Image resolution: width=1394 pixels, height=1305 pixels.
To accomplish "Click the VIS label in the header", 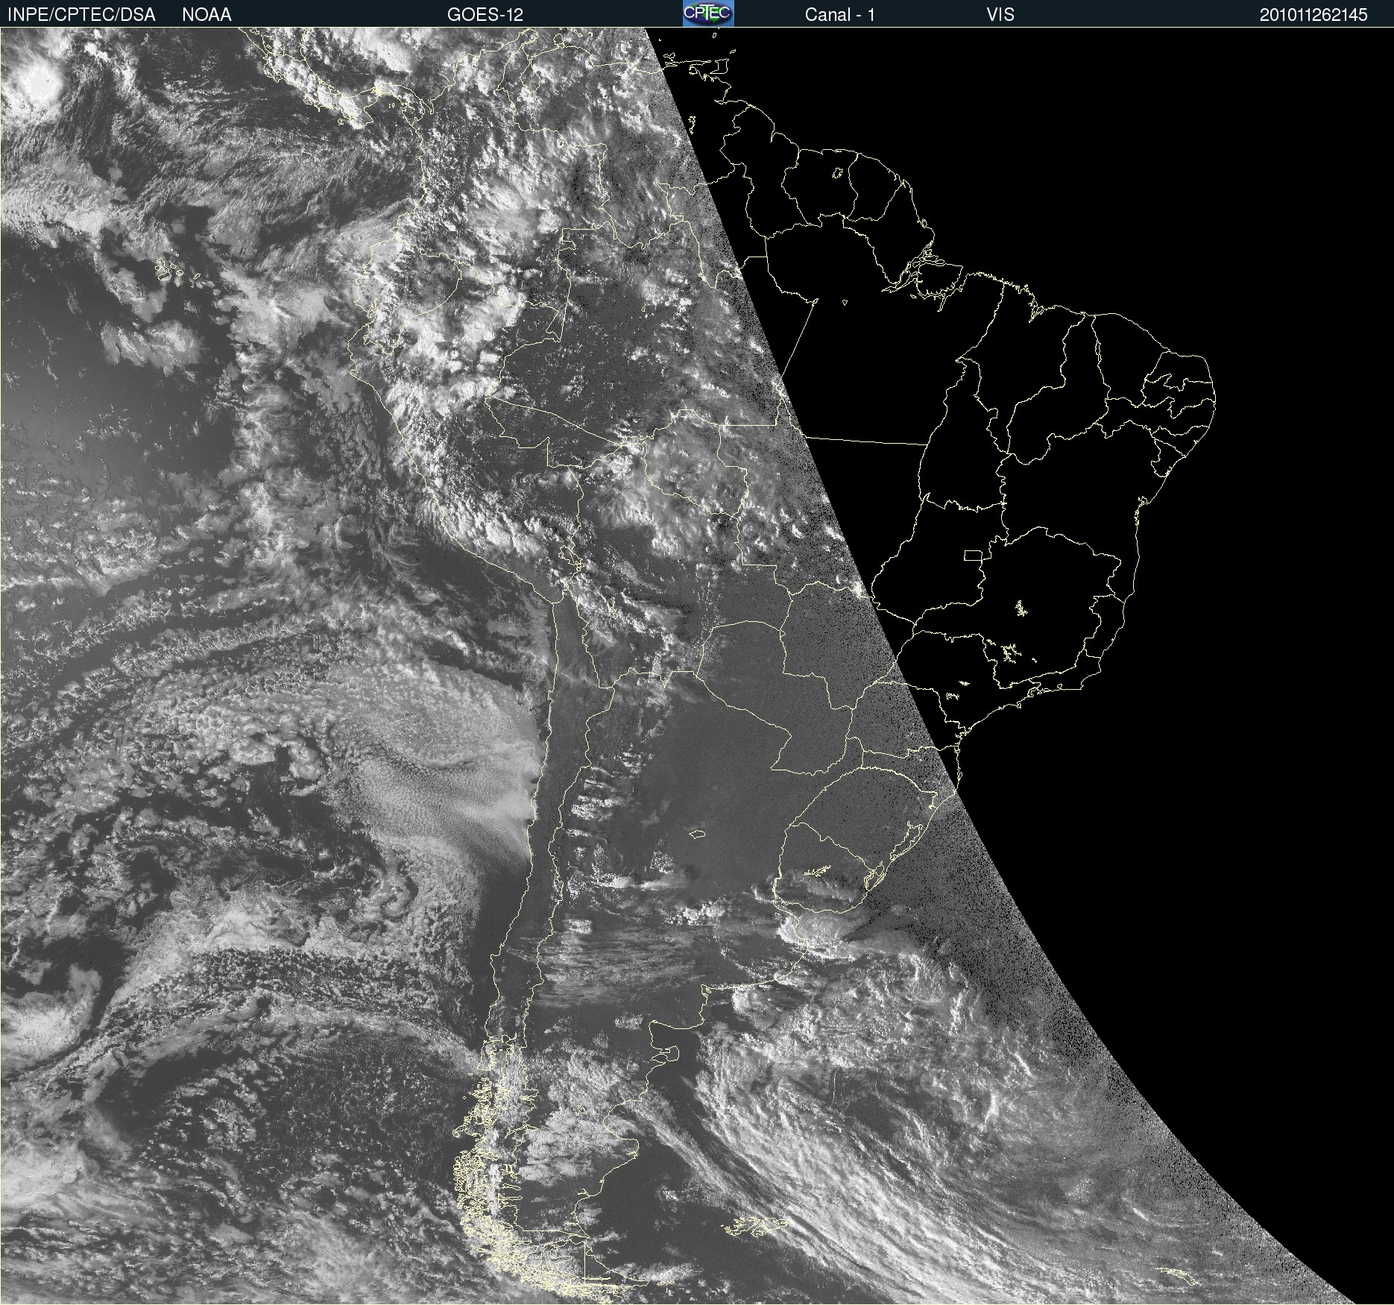I will [x=1000, y=14].
